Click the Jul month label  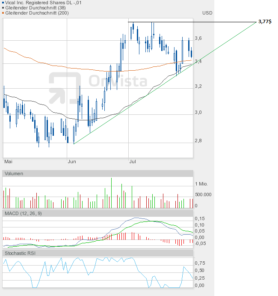pos(133,161)
